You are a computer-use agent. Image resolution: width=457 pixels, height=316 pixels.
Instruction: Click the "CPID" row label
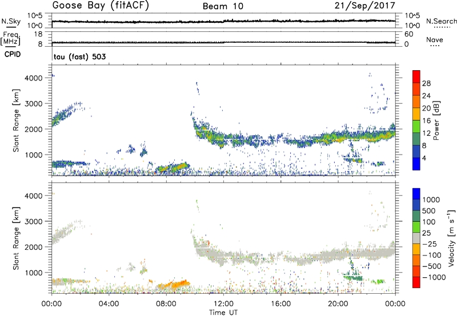13,54
